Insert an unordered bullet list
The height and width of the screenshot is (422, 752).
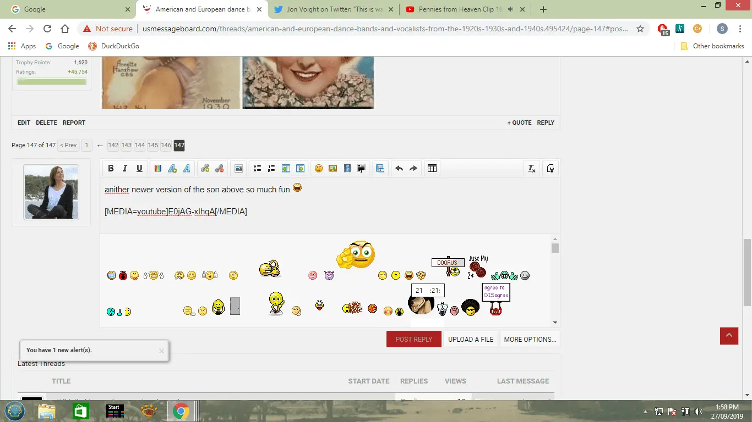[257, 169]
